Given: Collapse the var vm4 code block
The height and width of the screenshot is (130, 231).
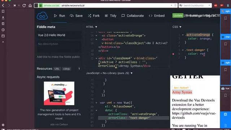Looking at the screenshot, I should point(96,103).
